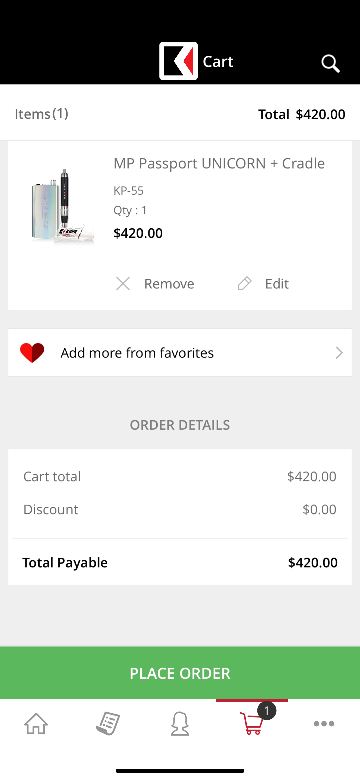Tap the Items (1) count label

point(41,114)
